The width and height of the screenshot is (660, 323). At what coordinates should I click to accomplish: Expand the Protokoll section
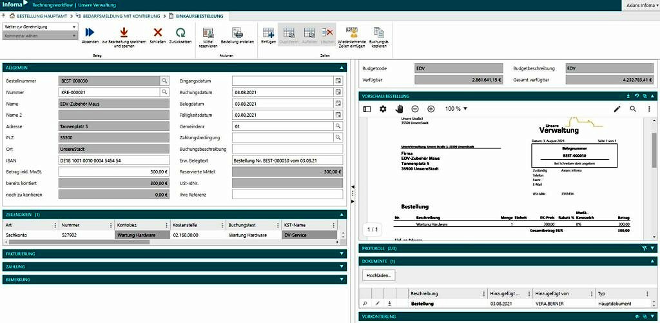[653, 248]
